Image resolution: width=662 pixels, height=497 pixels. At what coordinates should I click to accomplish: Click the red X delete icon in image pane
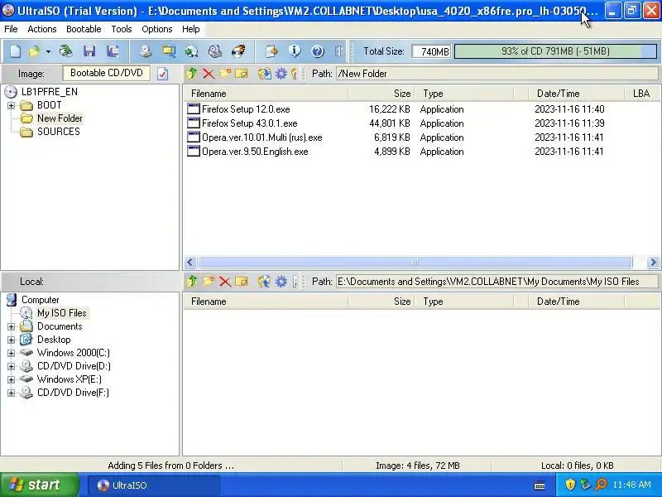[x=209, y=74]
